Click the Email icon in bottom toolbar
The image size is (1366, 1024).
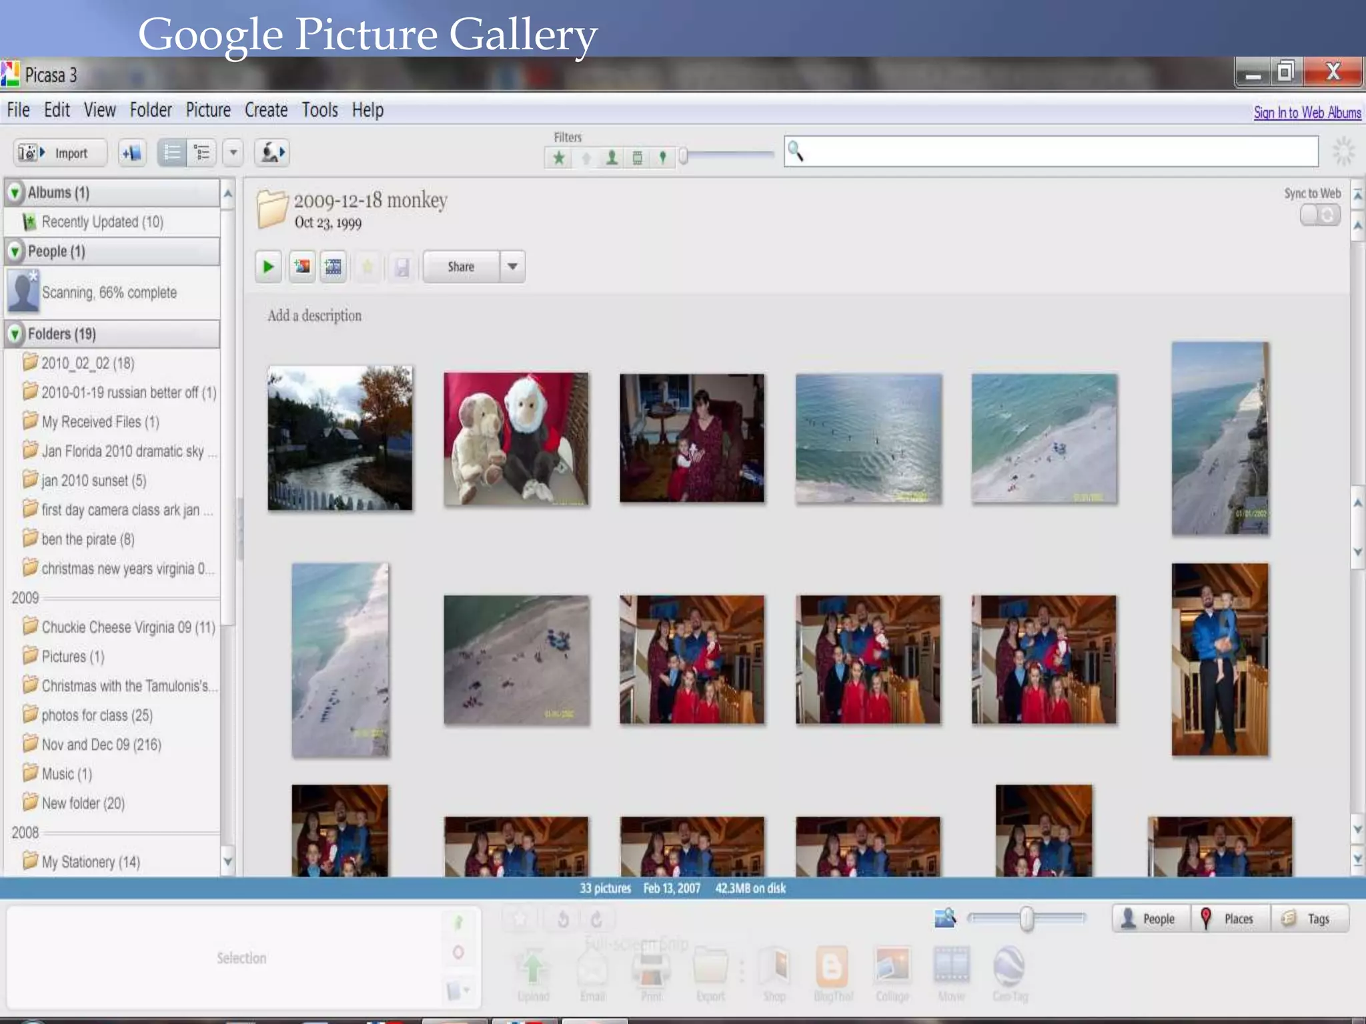tap(592, 974)
